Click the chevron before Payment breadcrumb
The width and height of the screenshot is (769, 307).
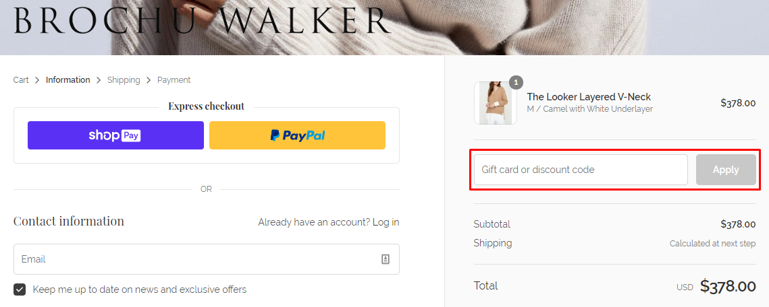(149, 79)
